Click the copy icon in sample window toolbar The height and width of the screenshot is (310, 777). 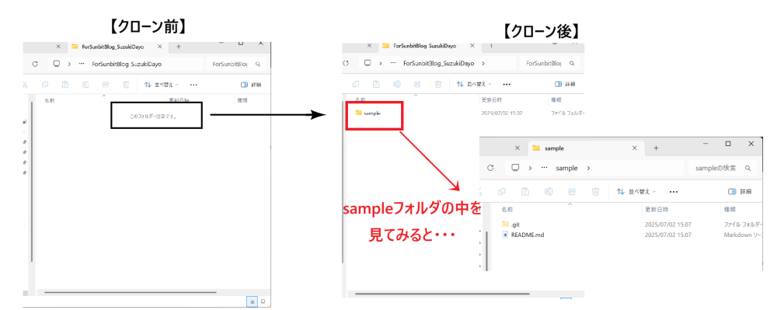[501, 191]
